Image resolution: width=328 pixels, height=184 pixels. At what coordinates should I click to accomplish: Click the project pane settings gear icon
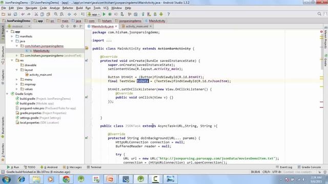click(75, 26)
